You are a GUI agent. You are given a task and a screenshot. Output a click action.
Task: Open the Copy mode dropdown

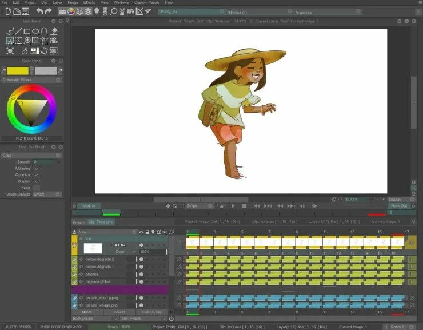click(x=32, y=156)
